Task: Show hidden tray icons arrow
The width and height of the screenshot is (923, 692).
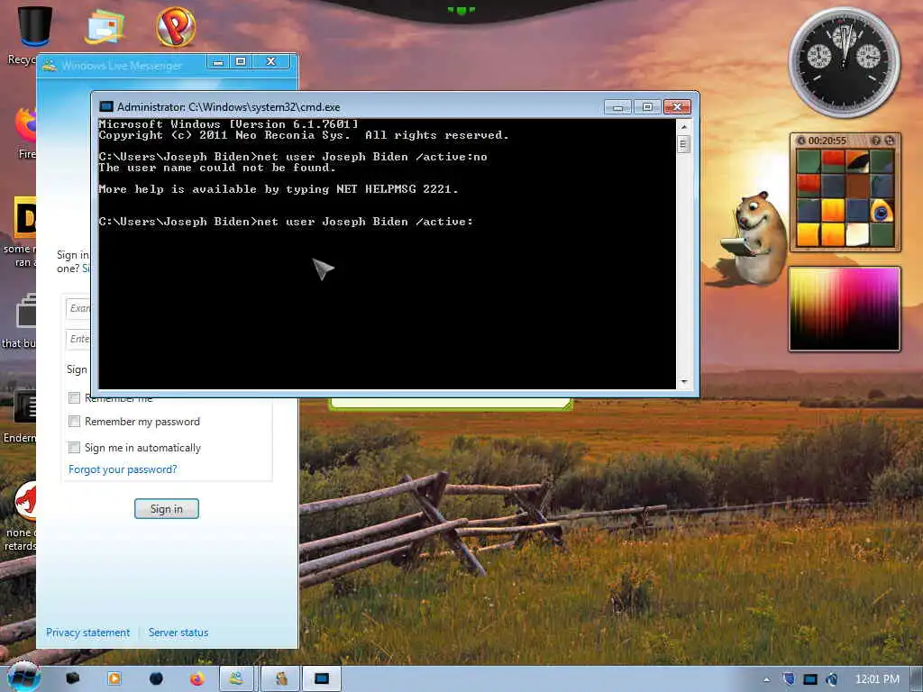Action: (766, 679)
